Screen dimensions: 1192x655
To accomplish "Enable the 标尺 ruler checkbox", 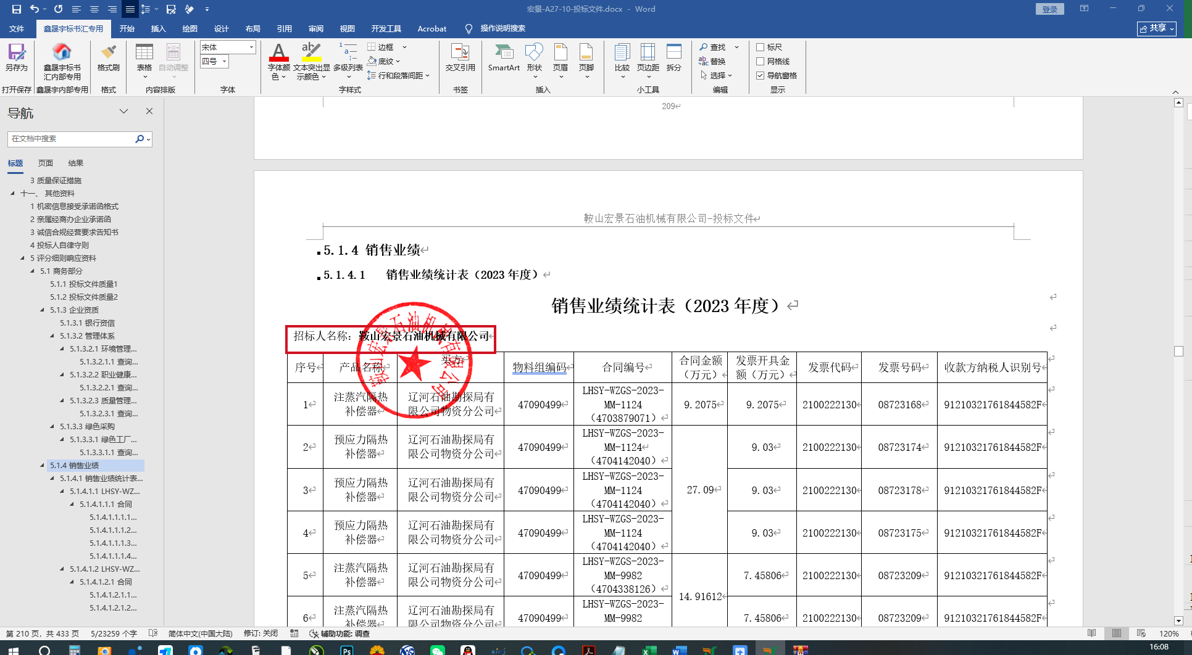I will pos(761,47).
